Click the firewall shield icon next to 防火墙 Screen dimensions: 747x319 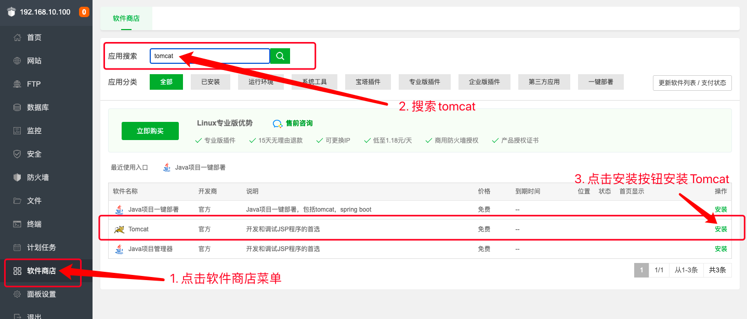point(17,177)
